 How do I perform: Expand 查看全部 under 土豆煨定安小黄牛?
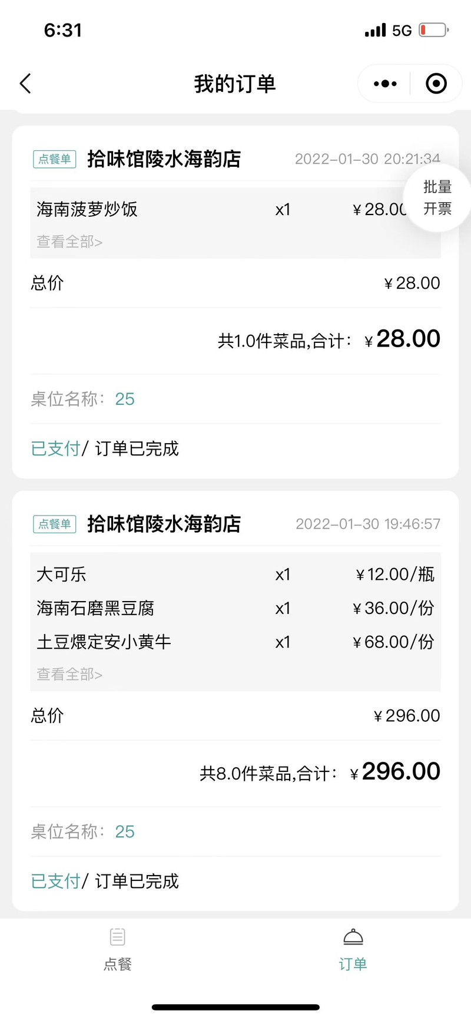click(69, 674)
